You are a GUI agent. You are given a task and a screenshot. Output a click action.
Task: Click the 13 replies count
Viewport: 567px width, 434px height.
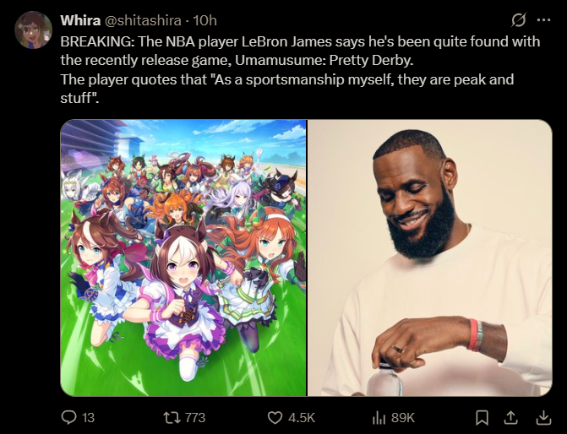click(88, 418)
